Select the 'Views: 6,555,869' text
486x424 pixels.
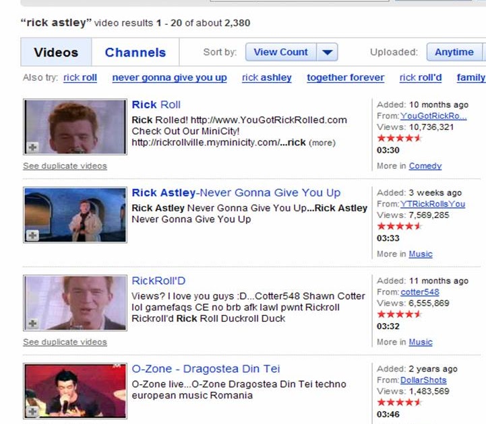point(413,303)
